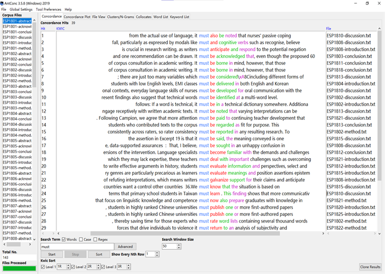Uncheck the Words search checkbox
385x274 pixels.
pos(64,240)
